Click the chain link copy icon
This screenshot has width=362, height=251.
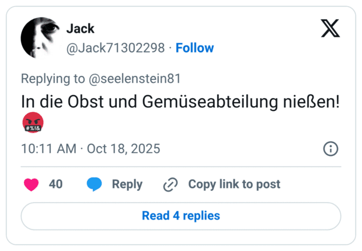170,184
